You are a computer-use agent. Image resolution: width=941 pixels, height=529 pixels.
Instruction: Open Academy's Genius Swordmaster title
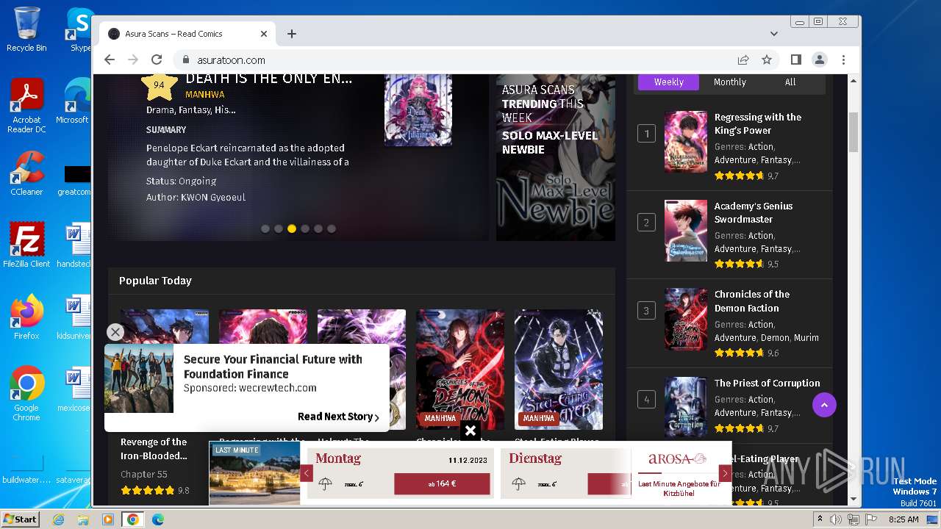754,212
